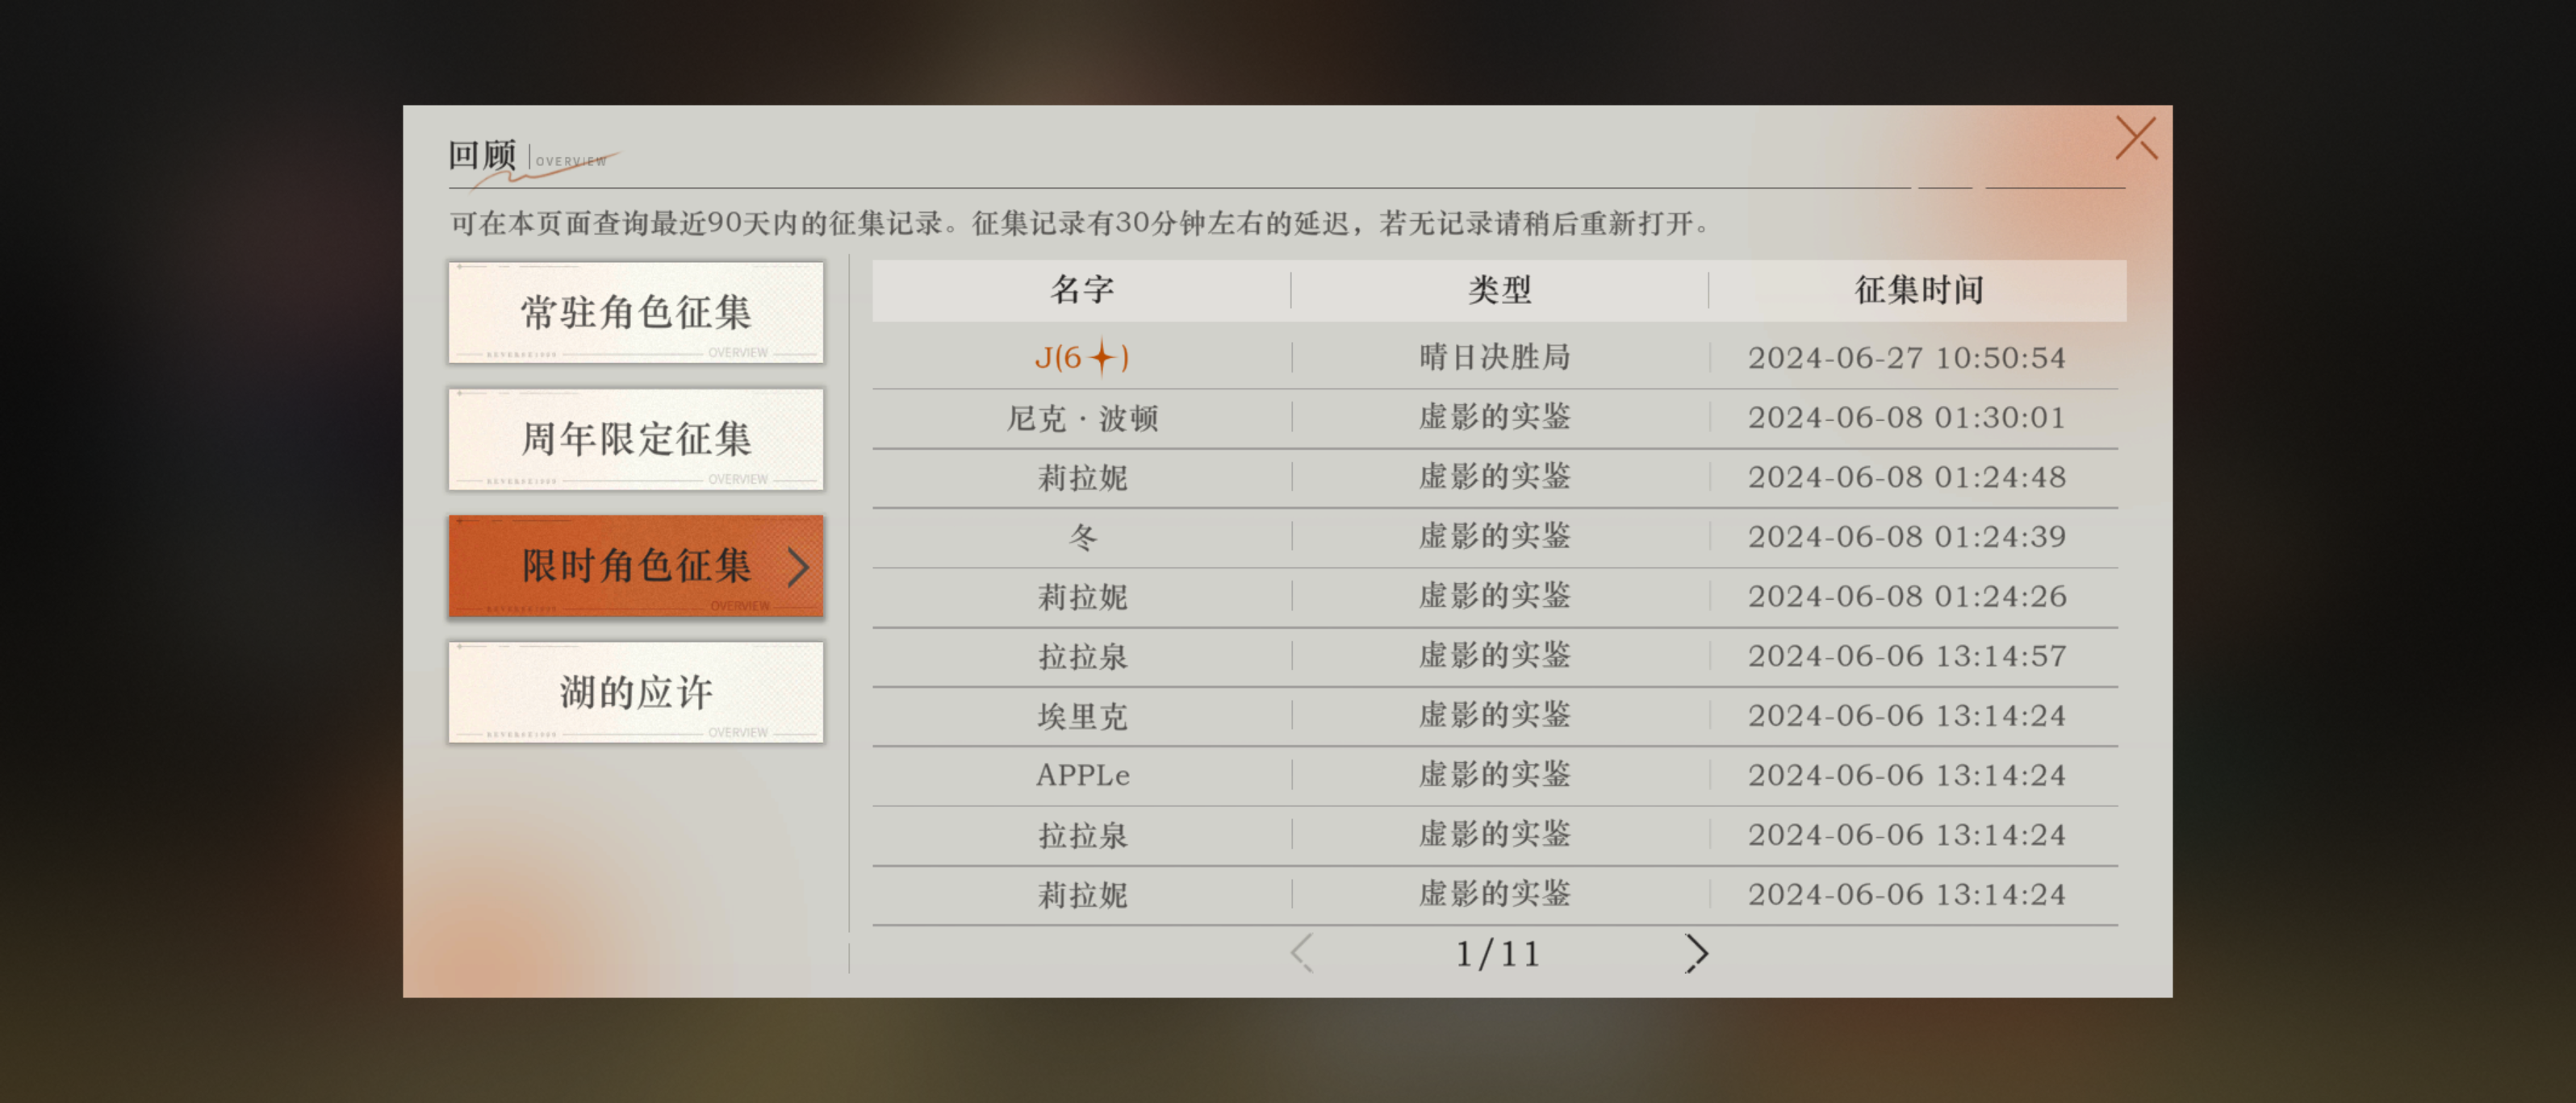Screen dimensions: 2576x1103
Task: Select the 冬 record name
Action: pos(1082,538)
